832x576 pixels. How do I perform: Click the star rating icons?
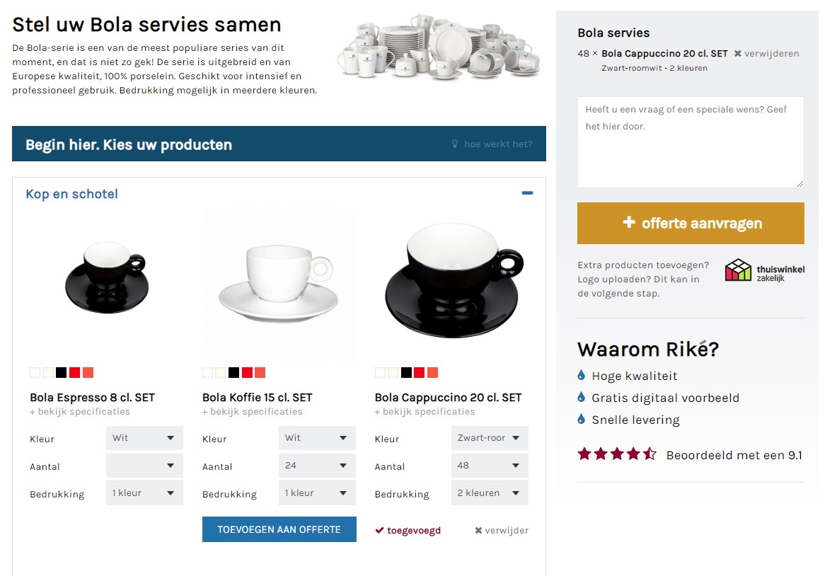coord(617,454)
